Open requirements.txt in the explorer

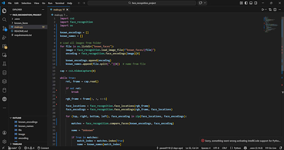pos(23,35)
